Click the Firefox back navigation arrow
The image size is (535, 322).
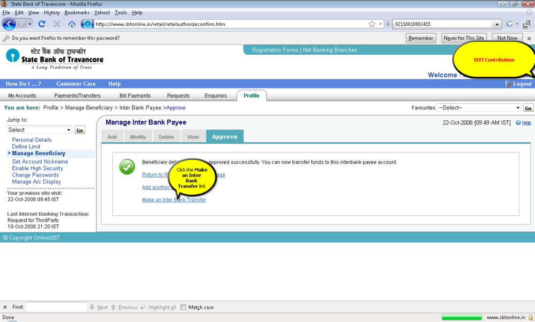[x=9, y=24]
